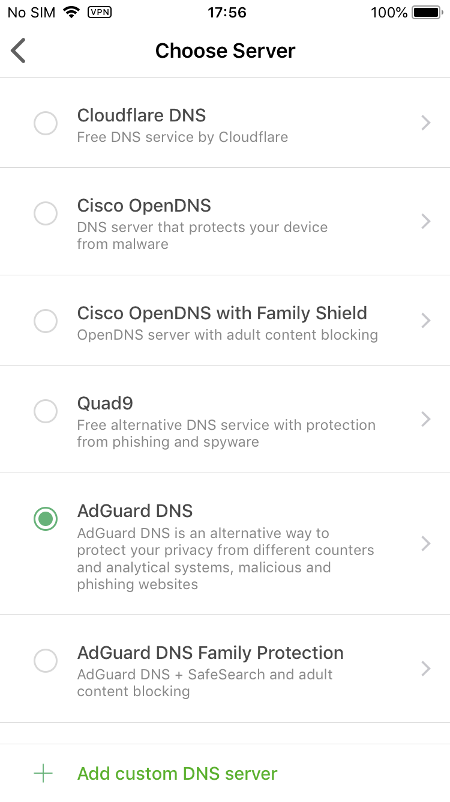Open Cisco OpenDNS details chevron

[426, 221]
